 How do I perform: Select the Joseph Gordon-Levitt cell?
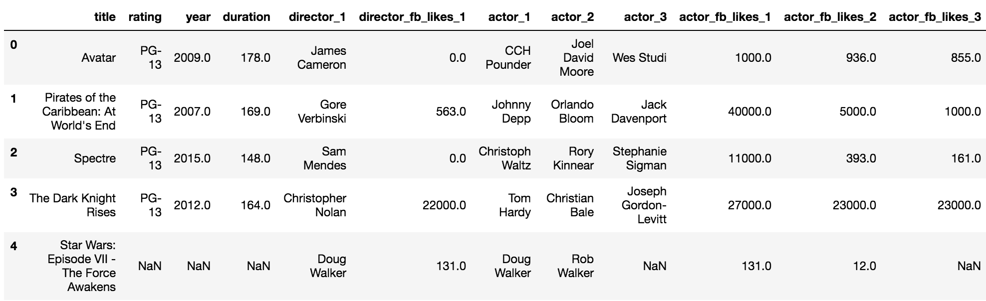tap(644, 205)
